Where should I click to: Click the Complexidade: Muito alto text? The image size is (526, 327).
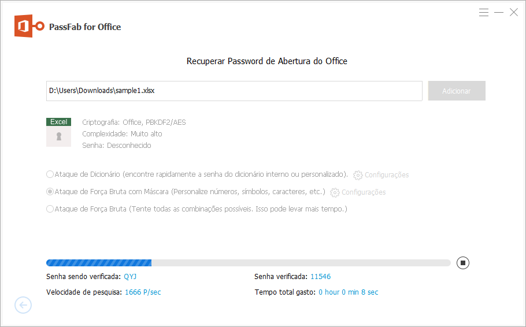click(122, 134)
